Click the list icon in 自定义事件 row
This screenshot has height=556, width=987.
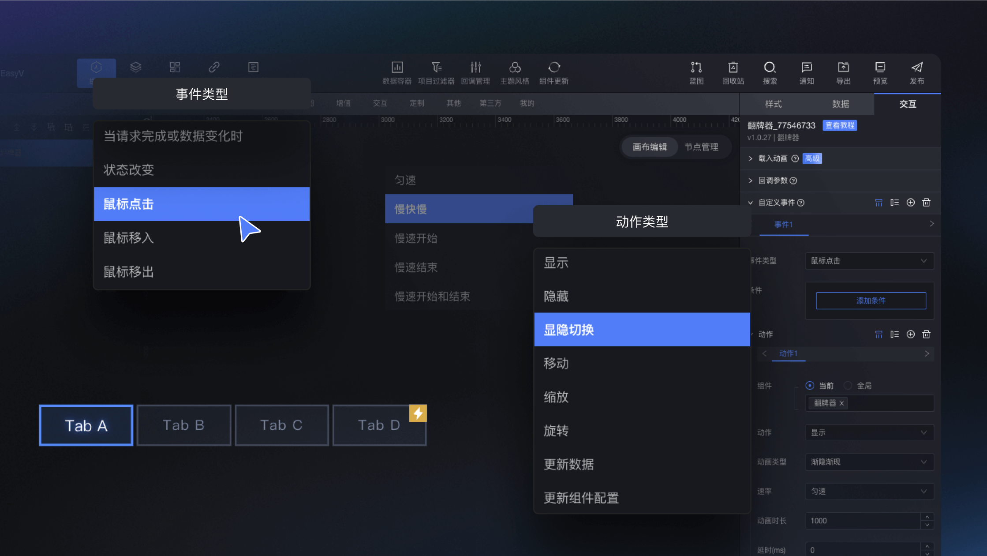pos(894,203)
